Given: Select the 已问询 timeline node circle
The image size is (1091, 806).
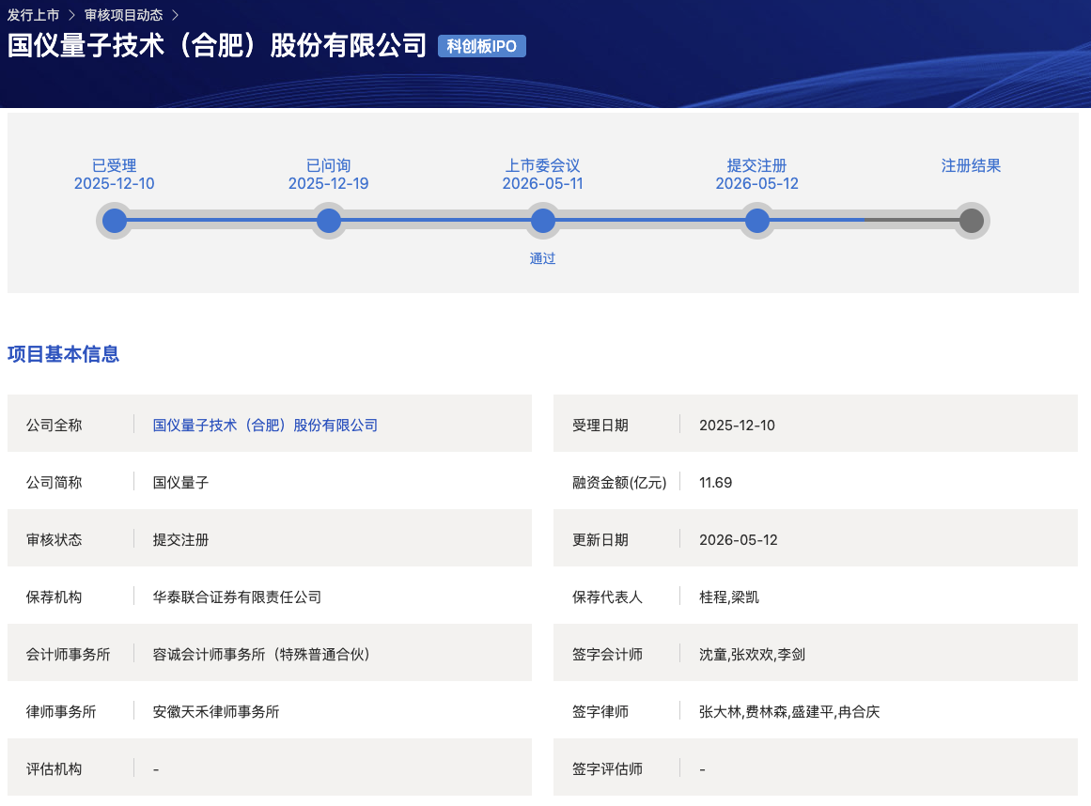Looking at the screenshot, I should (x=328, y=221).
